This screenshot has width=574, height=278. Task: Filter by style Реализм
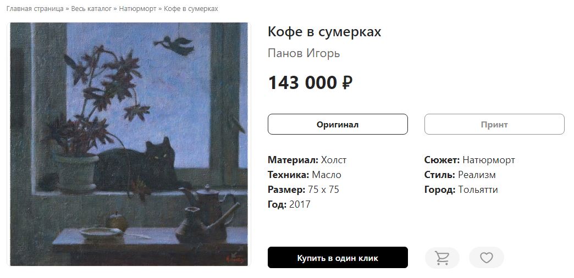coord(477,175)
